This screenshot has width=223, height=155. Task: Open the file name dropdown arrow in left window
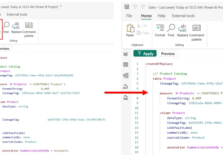click(x=61, y=6)
